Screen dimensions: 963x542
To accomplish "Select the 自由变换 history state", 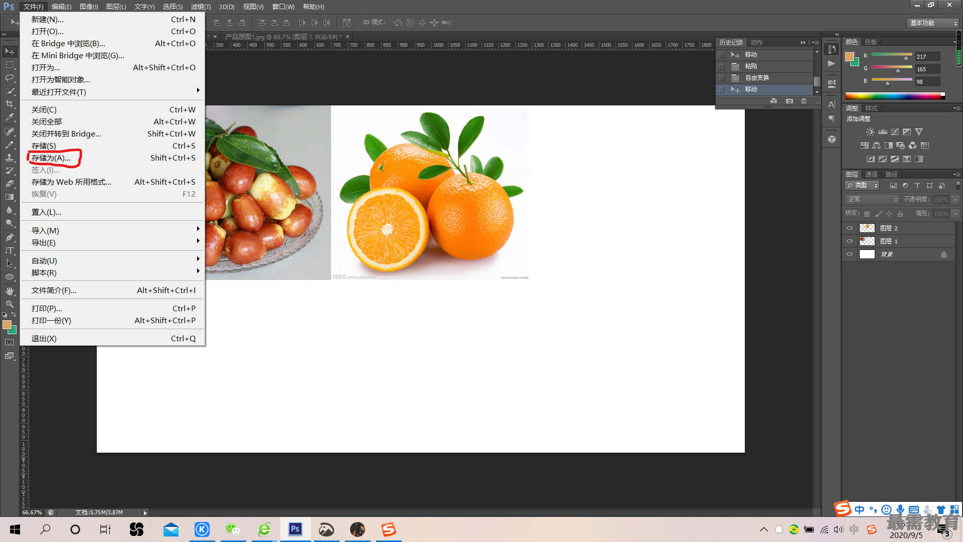I will (765, 78).
